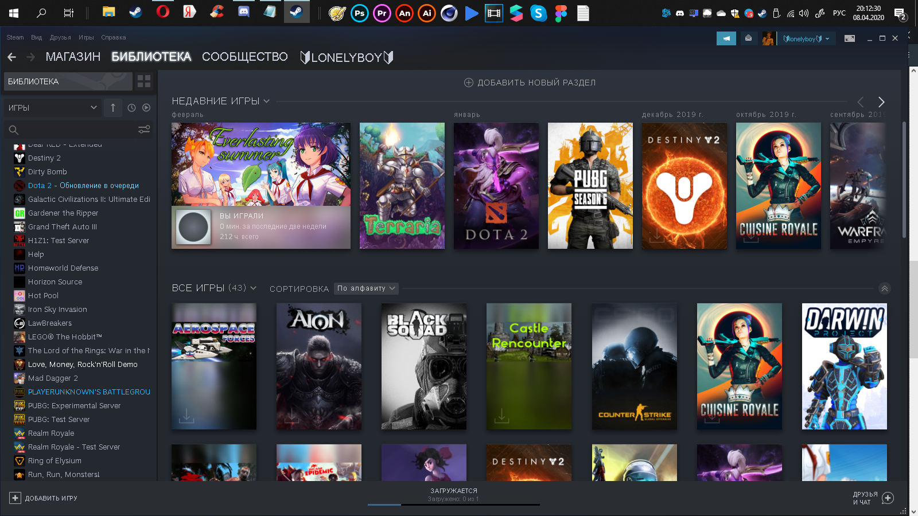
Task: Click the download progress bar
Action: (453, 505)
